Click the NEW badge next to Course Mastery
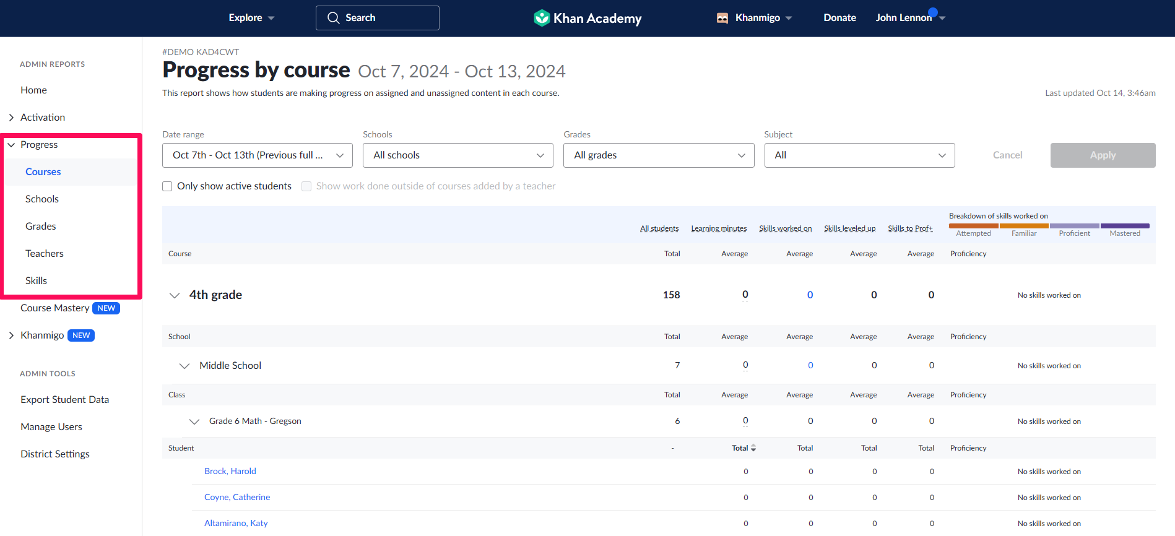Viewport: 1175px width, 536px height. (106, 308)
